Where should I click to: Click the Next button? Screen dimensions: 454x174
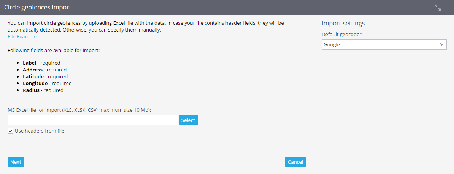(x=16, y=162)
